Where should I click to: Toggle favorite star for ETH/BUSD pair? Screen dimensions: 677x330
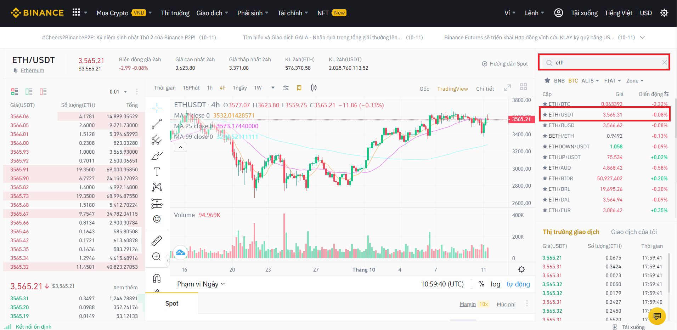coord(545,125)
